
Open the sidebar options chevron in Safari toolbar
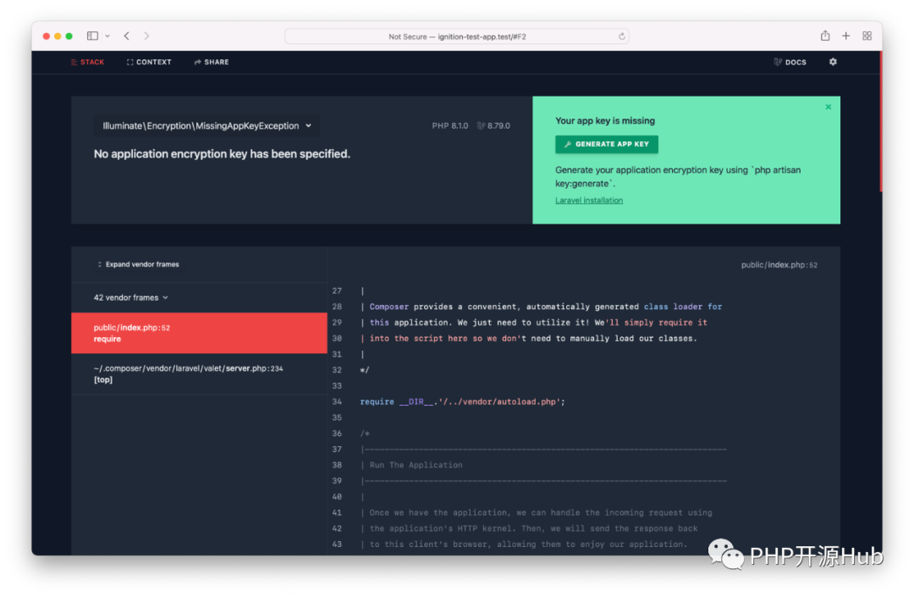(107, 36)
